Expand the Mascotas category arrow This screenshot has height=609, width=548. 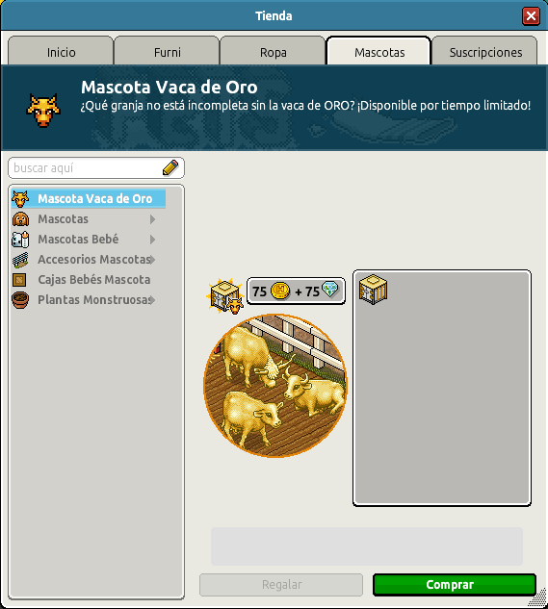tap(152, 219)
